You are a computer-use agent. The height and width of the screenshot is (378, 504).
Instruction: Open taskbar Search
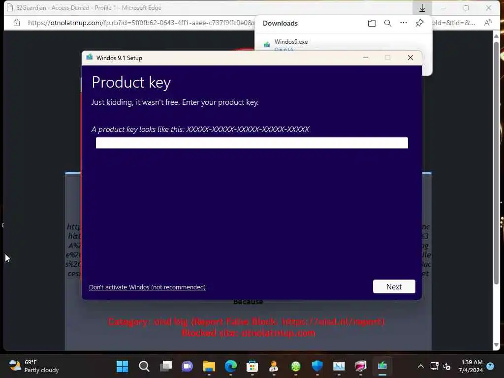tap(144, 366)
